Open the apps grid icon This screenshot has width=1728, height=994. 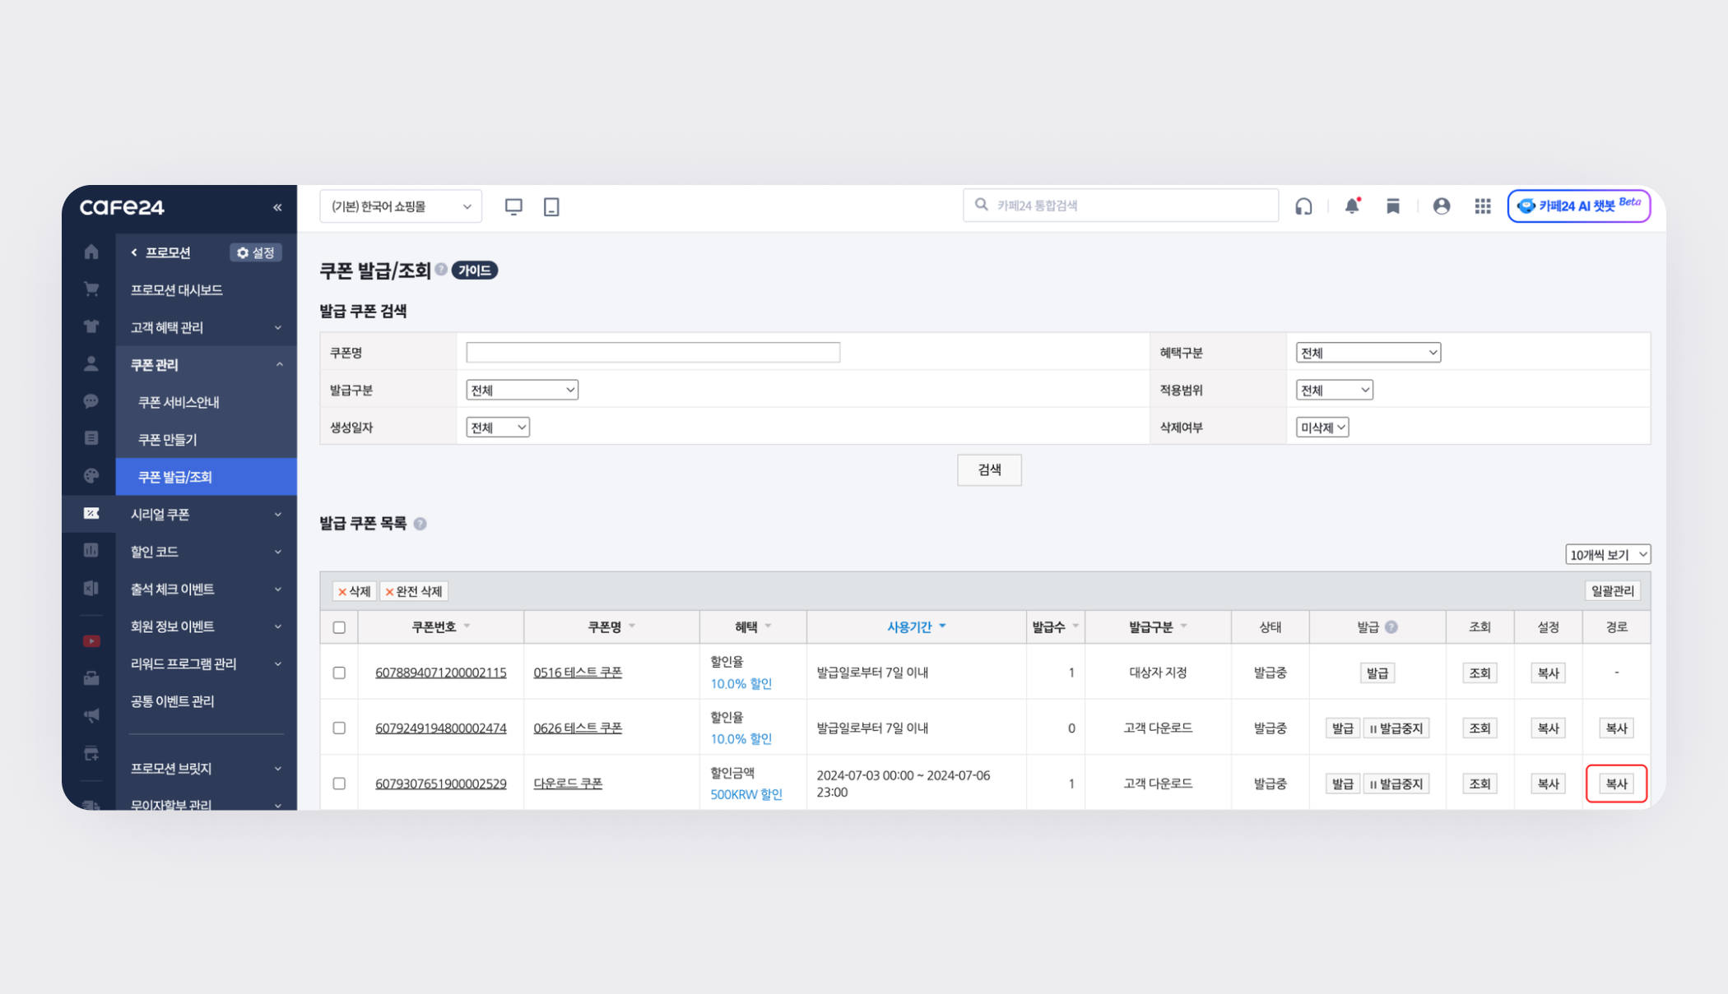coord(1482,206)
